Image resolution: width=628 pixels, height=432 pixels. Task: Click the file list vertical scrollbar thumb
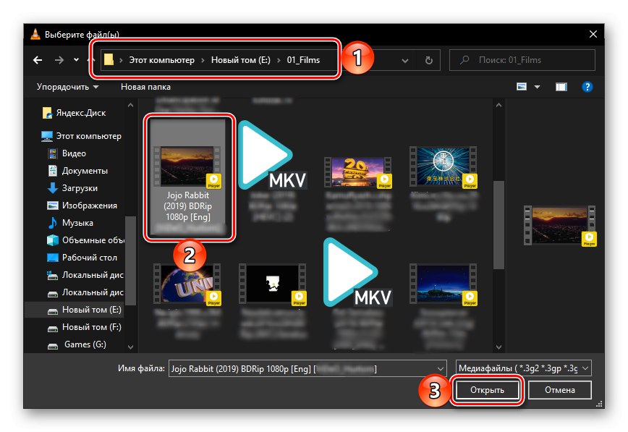(498, 225)
